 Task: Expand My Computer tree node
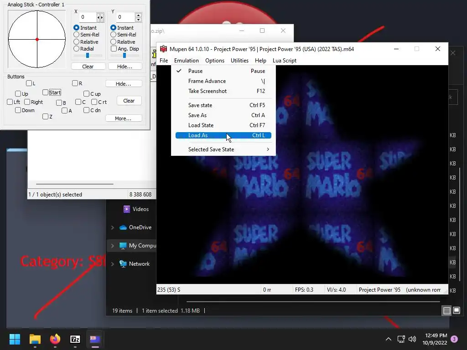click(113, 246)
